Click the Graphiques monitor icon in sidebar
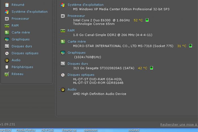 click(x=7, y=40)
